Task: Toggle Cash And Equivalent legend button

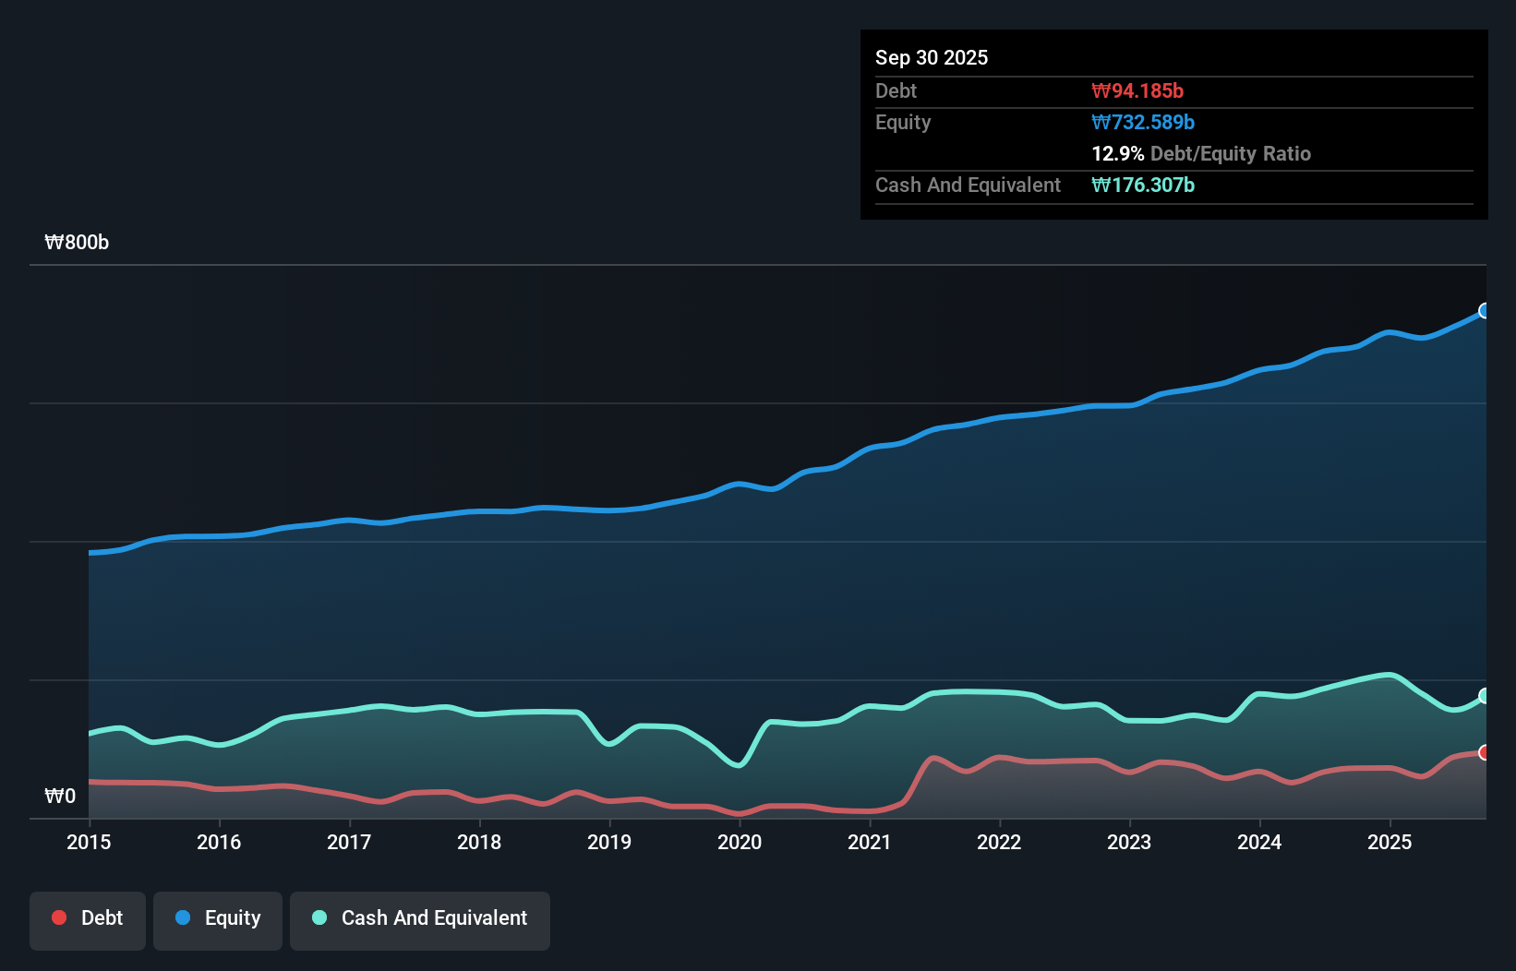Action: click(x=420, y=920)
